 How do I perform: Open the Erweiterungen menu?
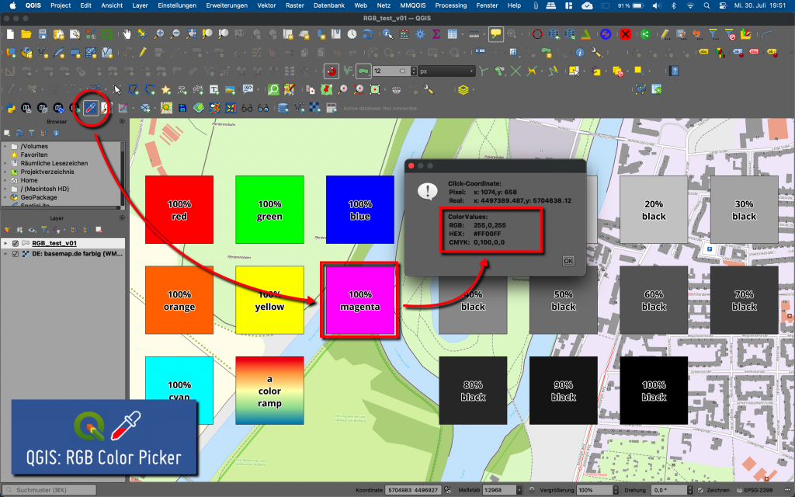click(227, 5)
